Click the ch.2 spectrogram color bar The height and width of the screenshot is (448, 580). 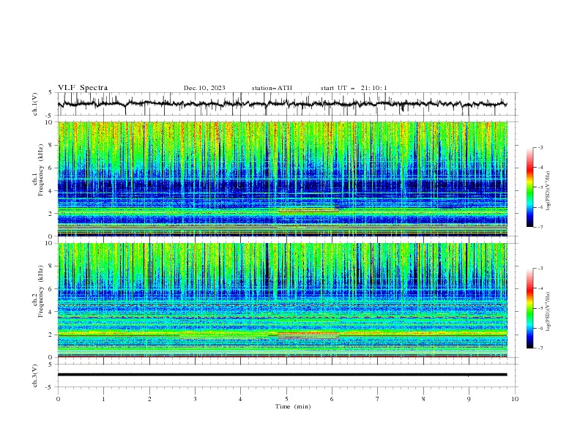coord(529,308)
